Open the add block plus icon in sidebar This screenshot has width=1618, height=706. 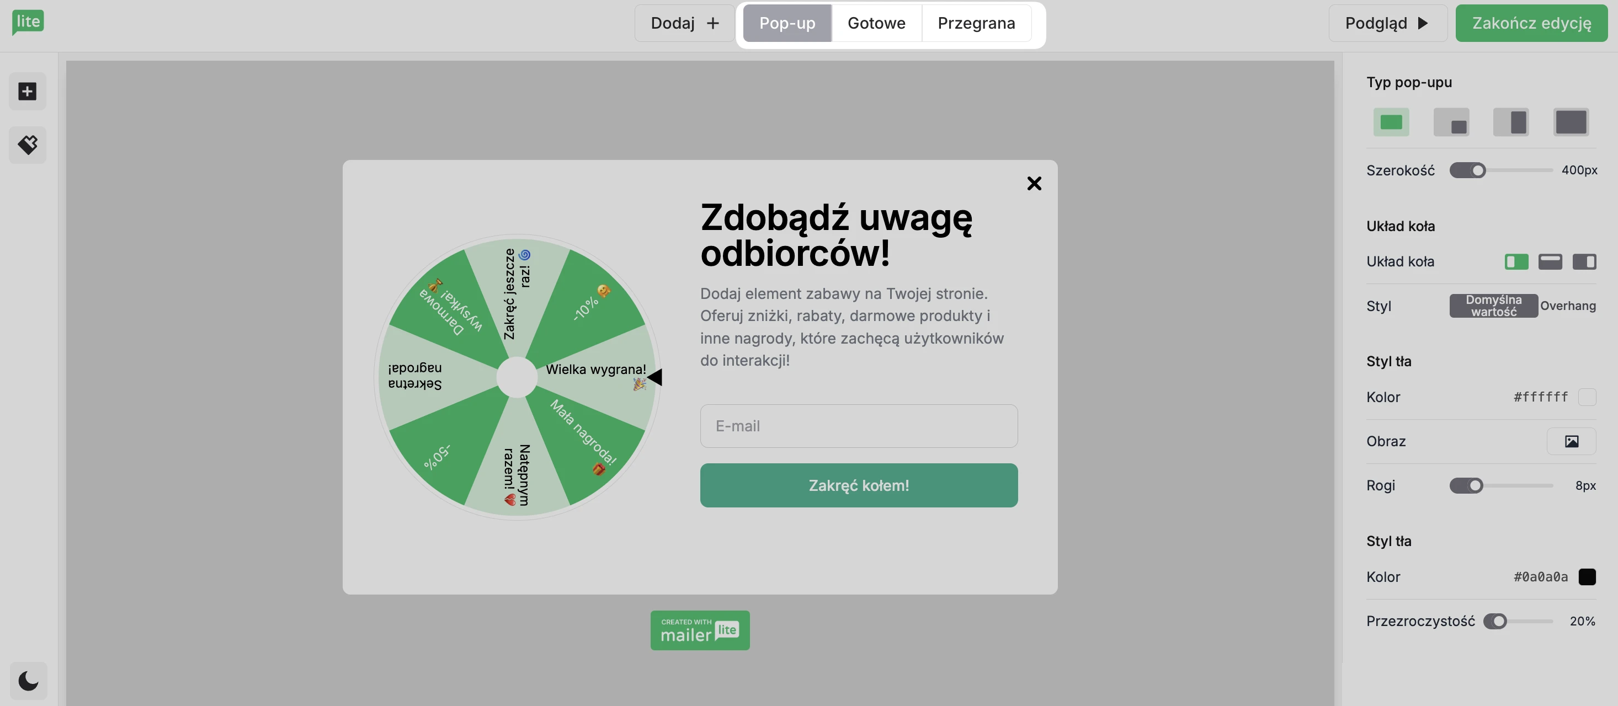pyautogui.click(x=27, y=92)
